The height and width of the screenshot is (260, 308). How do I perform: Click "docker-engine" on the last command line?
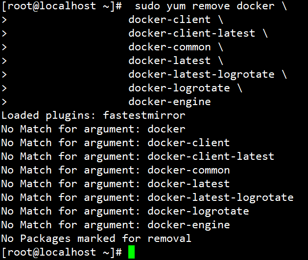(169, 102)
